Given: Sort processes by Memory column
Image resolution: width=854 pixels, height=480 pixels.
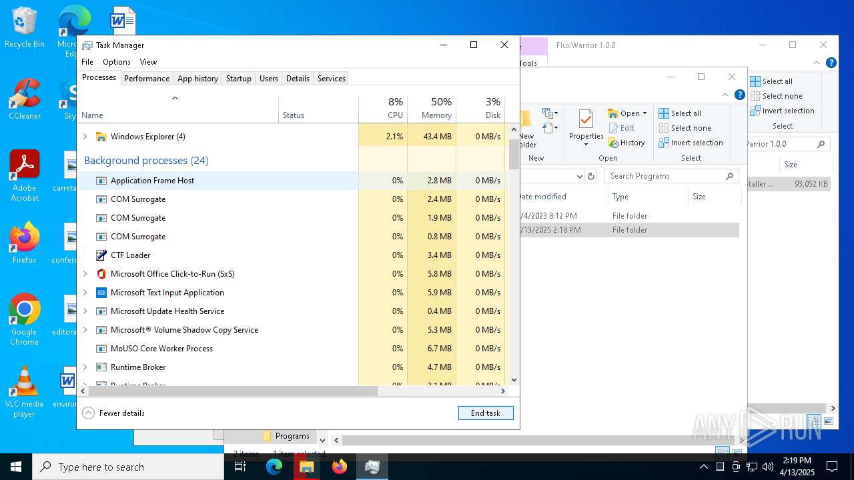Looking at the screenshot, I should 432,109.
